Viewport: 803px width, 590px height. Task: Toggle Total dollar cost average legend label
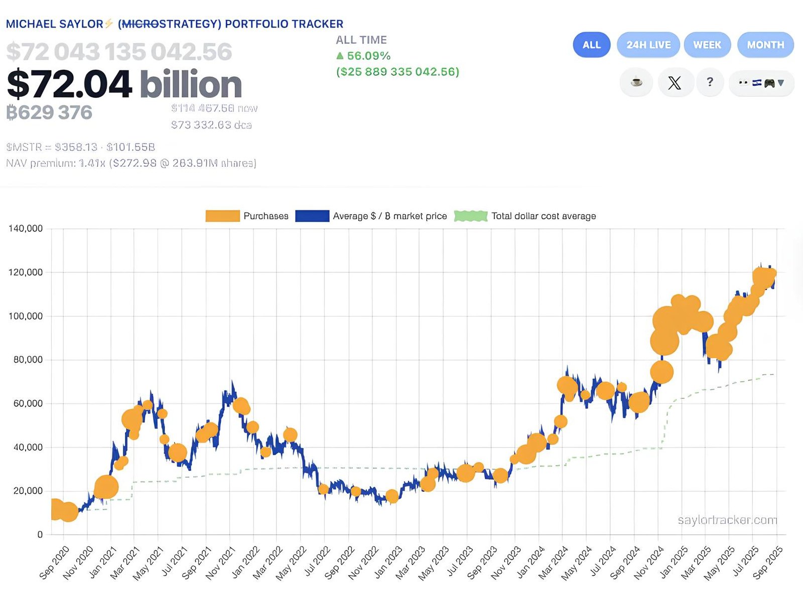tap(544, 216)
